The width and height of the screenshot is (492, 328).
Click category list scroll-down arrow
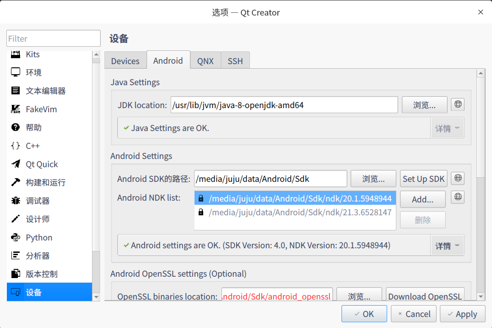[x=96, y=296]
